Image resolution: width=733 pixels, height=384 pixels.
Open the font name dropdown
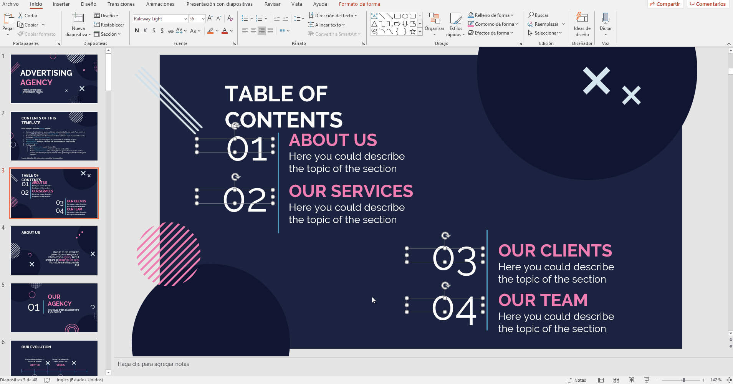(185, 19)
